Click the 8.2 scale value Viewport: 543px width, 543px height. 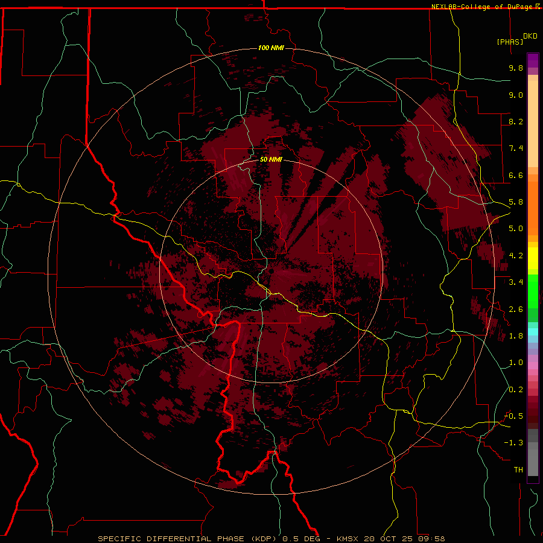click(516, 121)
